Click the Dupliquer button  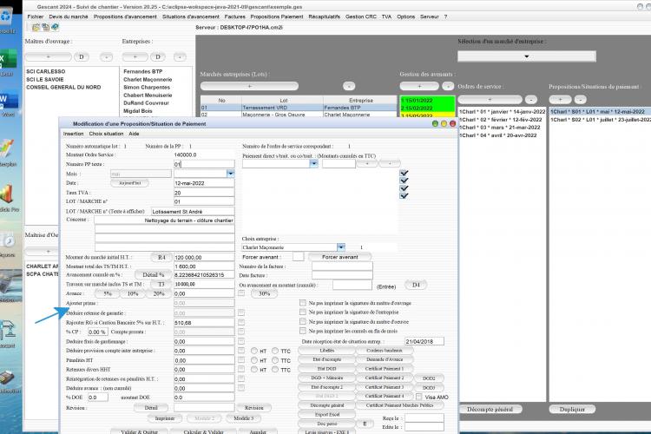(x=572, y=410)
